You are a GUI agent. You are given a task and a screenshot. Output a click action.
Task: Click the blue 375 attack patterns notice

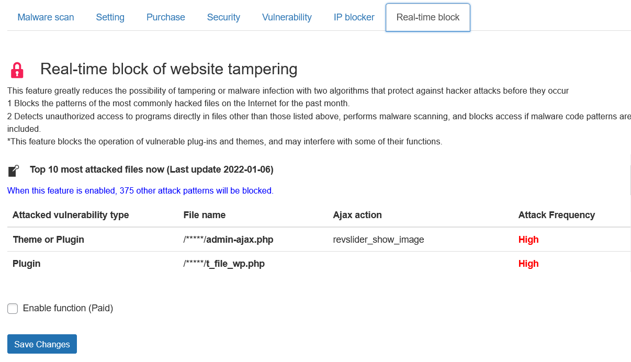140,191
